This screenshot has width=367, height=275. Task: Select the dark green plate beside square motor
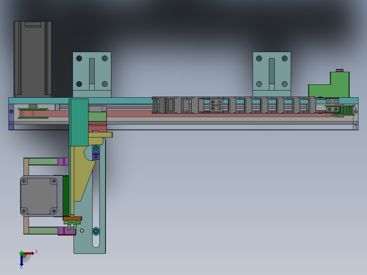(x=66, y=196)
